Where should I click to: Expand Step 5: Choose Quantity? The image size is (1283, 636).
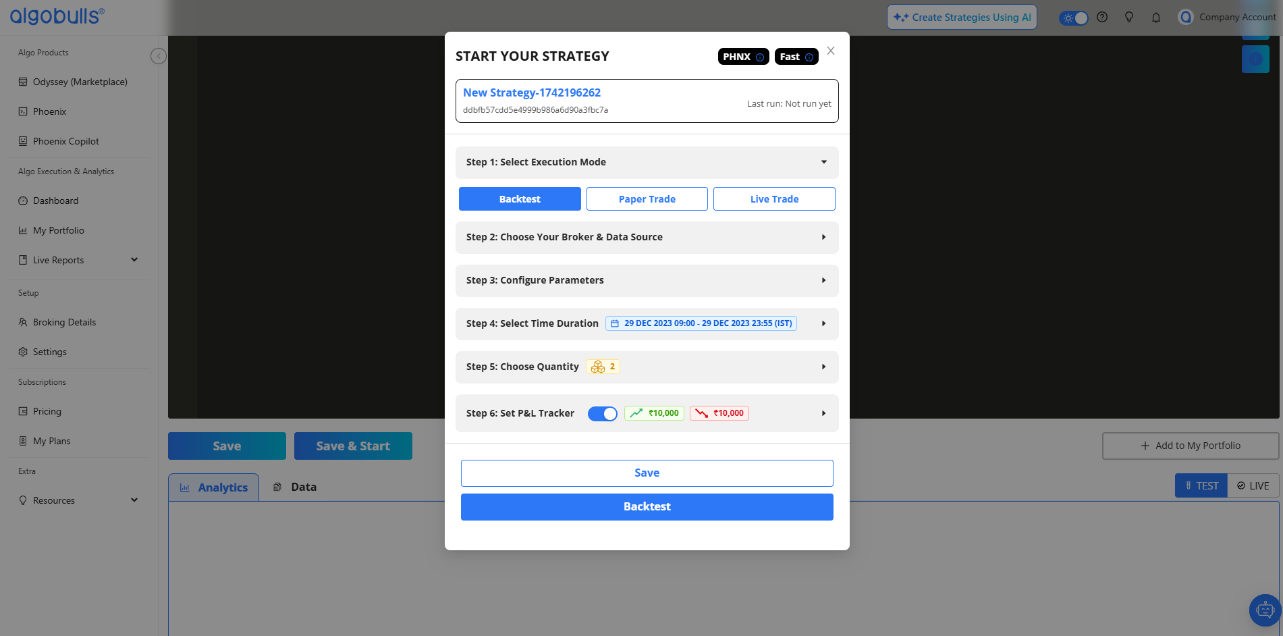[824, 367]
